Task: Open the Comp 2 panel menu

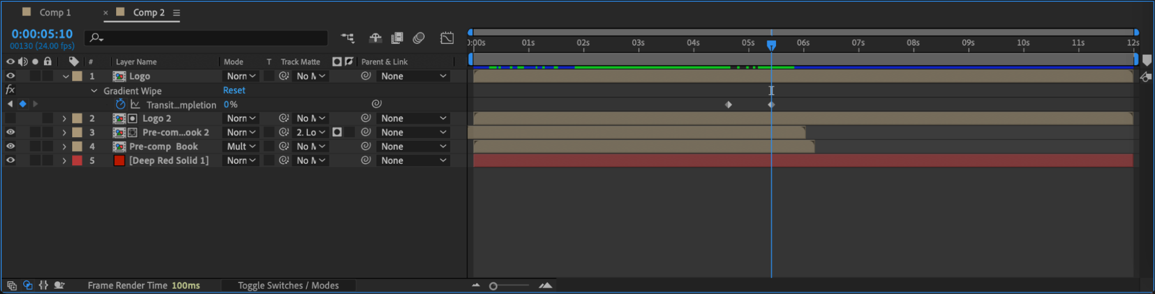Action: tap(177, 13)
